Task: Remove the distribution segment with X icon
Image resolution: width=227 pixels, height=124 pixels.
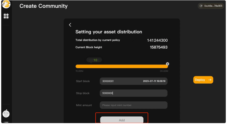Action: pyautogui.click(x=168, y=64)
